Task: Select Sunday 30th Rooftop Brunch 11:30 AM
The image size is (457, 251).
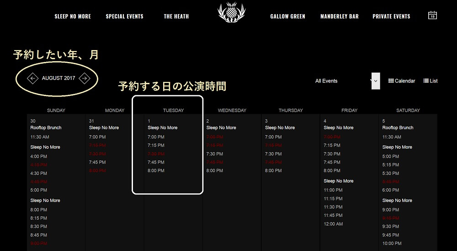Action: click(40, 137)
